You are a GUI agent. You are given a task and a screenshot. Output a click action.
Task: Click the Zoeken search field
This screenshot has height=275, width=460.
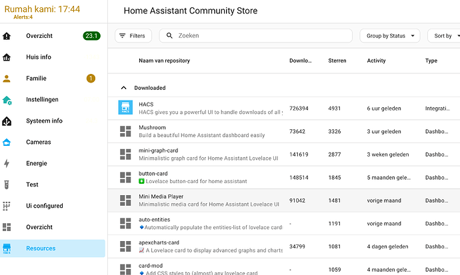[255, 36]
